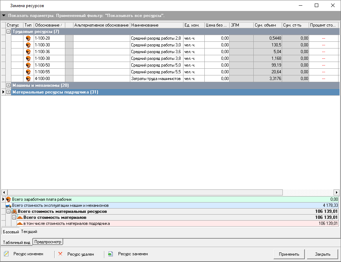Collapse 'Всего стоимость материалов' summary row
This screenshot has height=262, width=341.
pos(14,217)
